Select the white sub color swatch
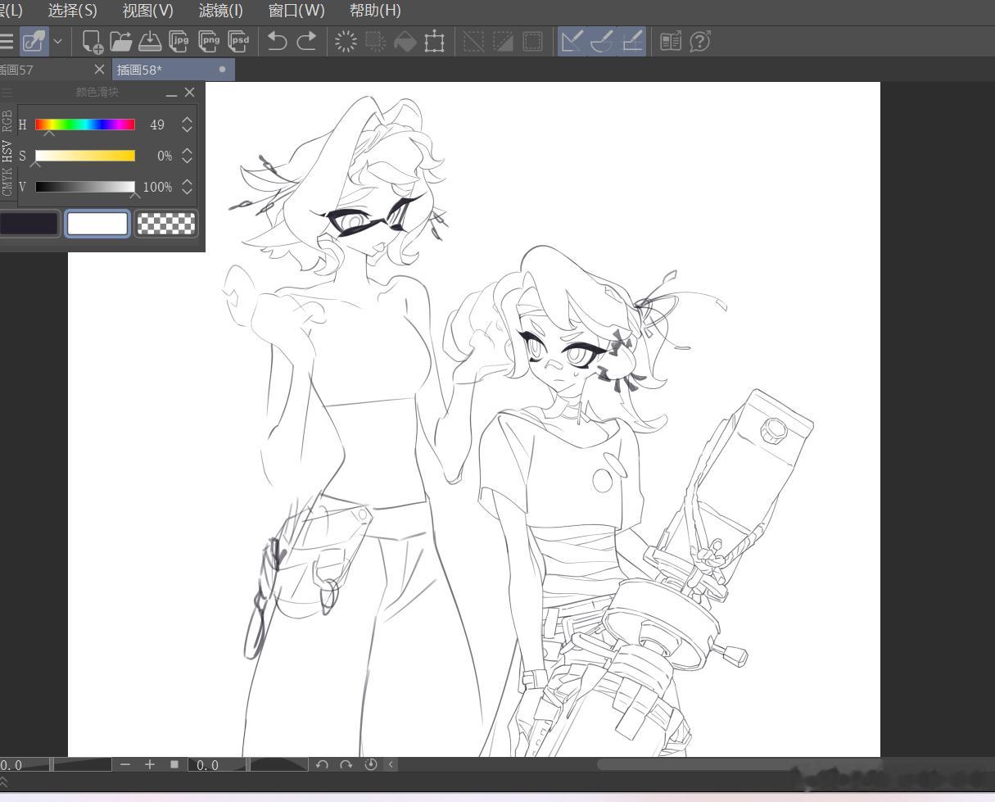The width and height of the screenshot is (995, 802). tap(97, 224)
